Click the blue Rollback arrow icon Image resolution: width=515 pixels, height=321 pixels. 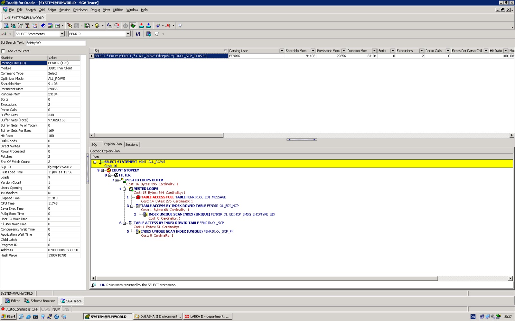tap(148, 26)
